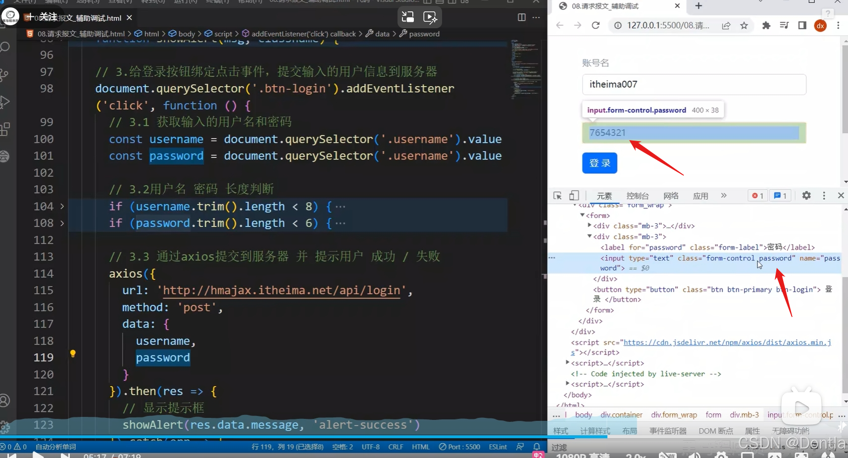Show more DevTools tabs with chevron
The height and width of the screenshot is (458, 848).
point(724,196)
